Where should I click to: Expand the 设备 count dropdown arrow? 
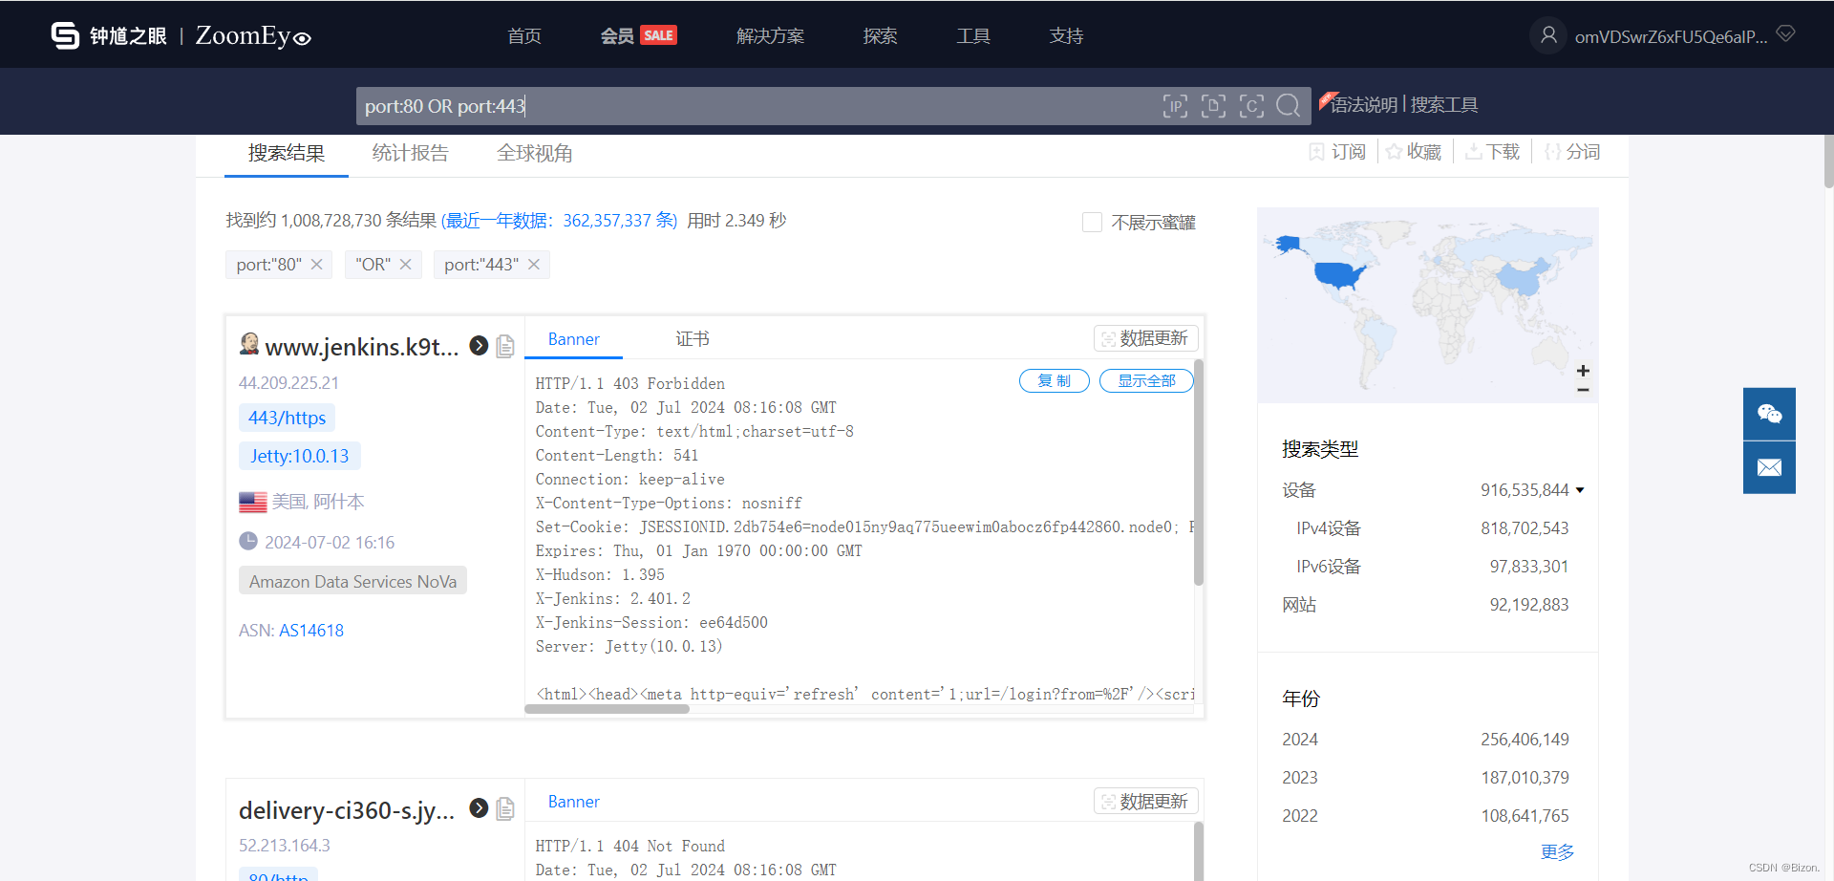[1580, 490]
